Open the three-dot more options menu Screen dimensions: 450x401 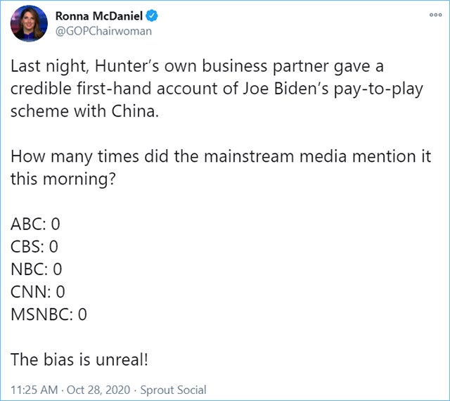click(435, 15)
